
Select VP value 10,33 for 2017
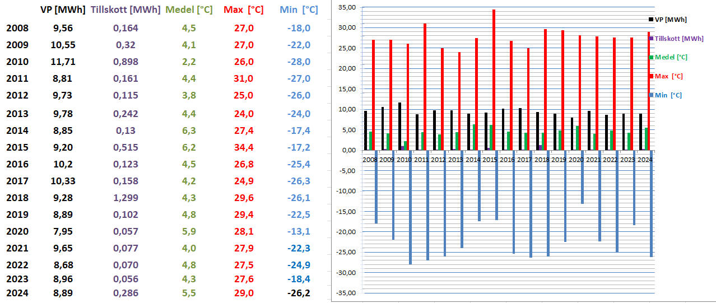coord(64,181)
